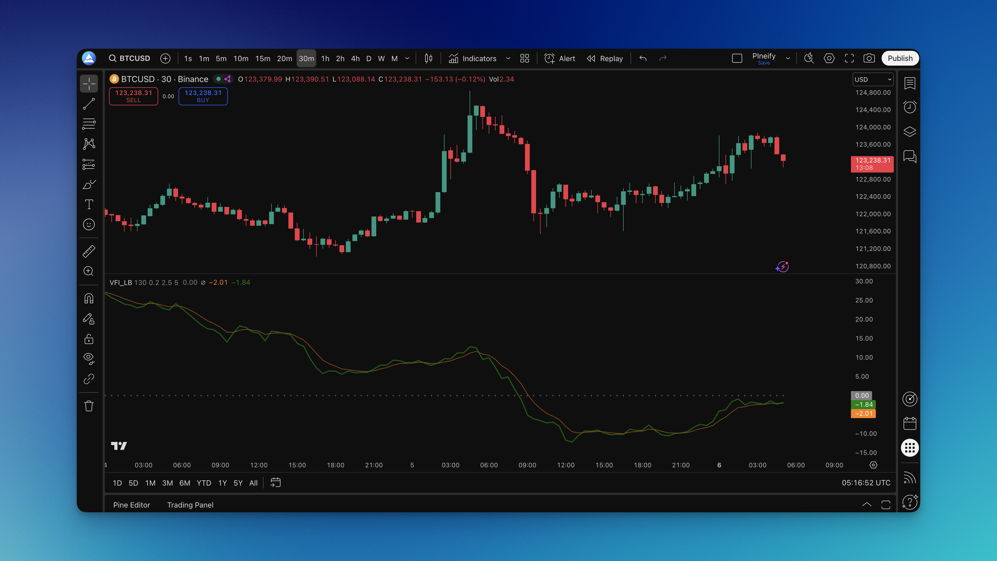Select the text annotation tool

click(x=89, y=205)
